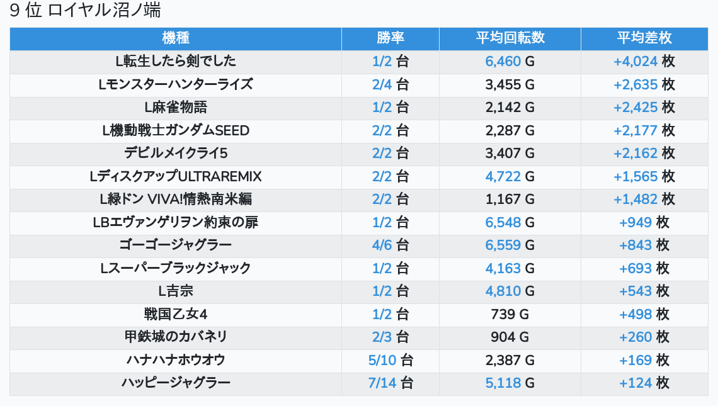Screen dimensions: 718x406
Task: Click the Lモンスターハンターライズ machine name
Action: 176,84
